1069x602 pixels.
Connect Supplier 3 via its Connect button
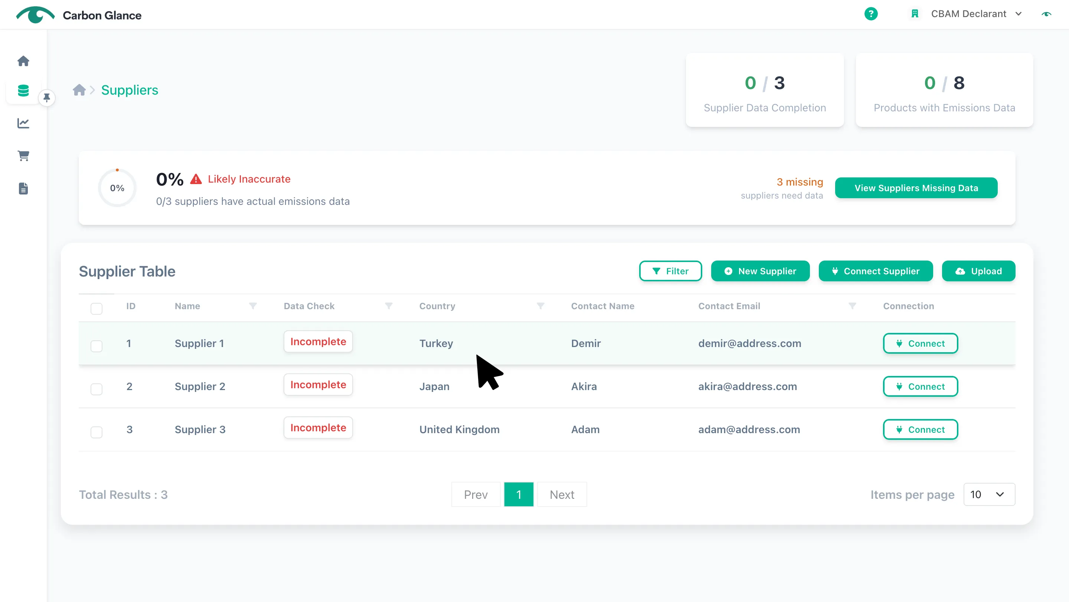[921, 429]
